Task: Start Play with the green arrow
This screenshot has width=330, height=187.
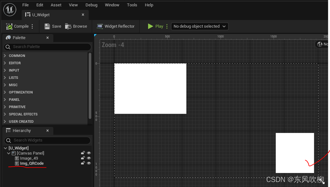Action: click(x=150, y=26)
